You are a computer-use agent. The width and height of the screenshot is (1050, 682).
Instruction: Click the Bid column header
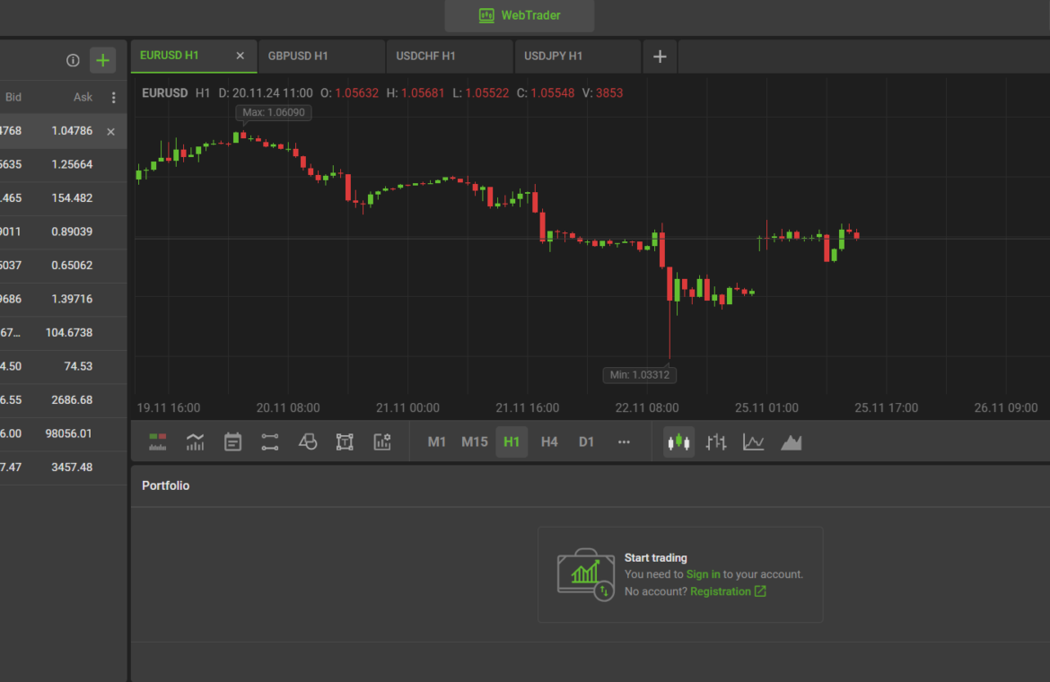pos(13,97)
